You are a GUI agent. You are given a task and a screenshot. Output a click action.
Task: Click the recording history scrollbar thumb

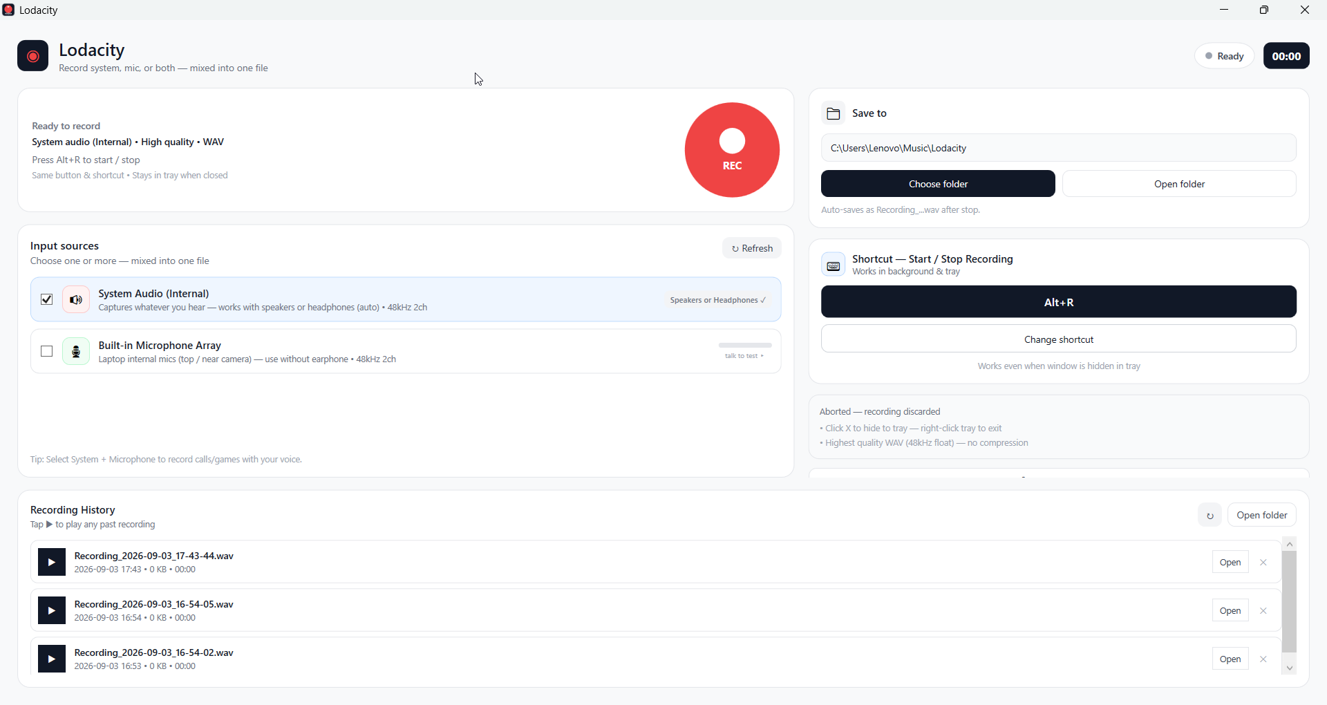pyautogui.click(x=1290, y=602)
